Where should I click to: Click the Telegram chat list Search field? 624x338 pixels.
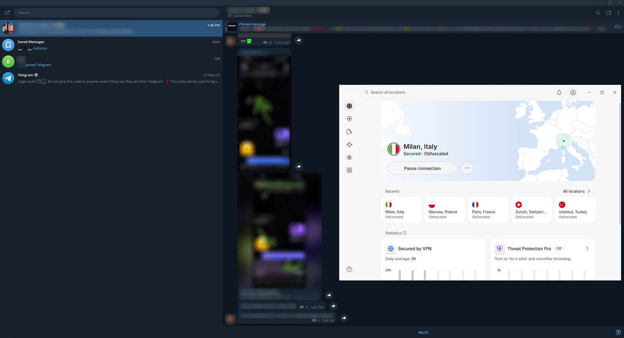point(117,12)
